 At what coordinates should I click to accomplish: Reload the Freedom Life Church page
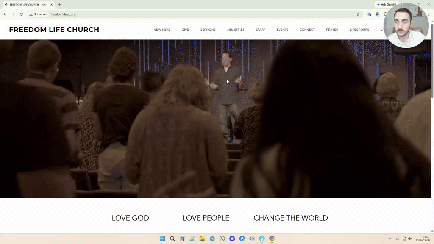[x=21, y=14]
